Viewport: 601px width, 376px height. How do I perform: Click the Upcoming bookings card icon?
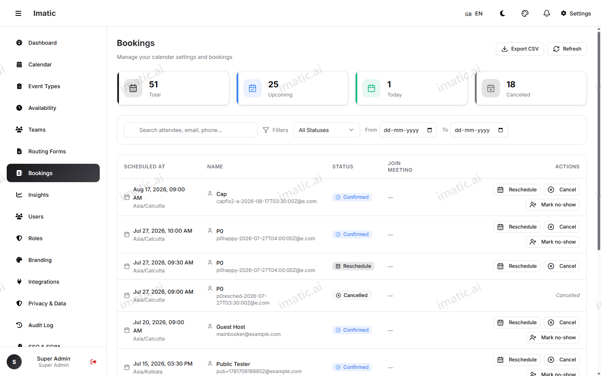[x=253, y=88]
